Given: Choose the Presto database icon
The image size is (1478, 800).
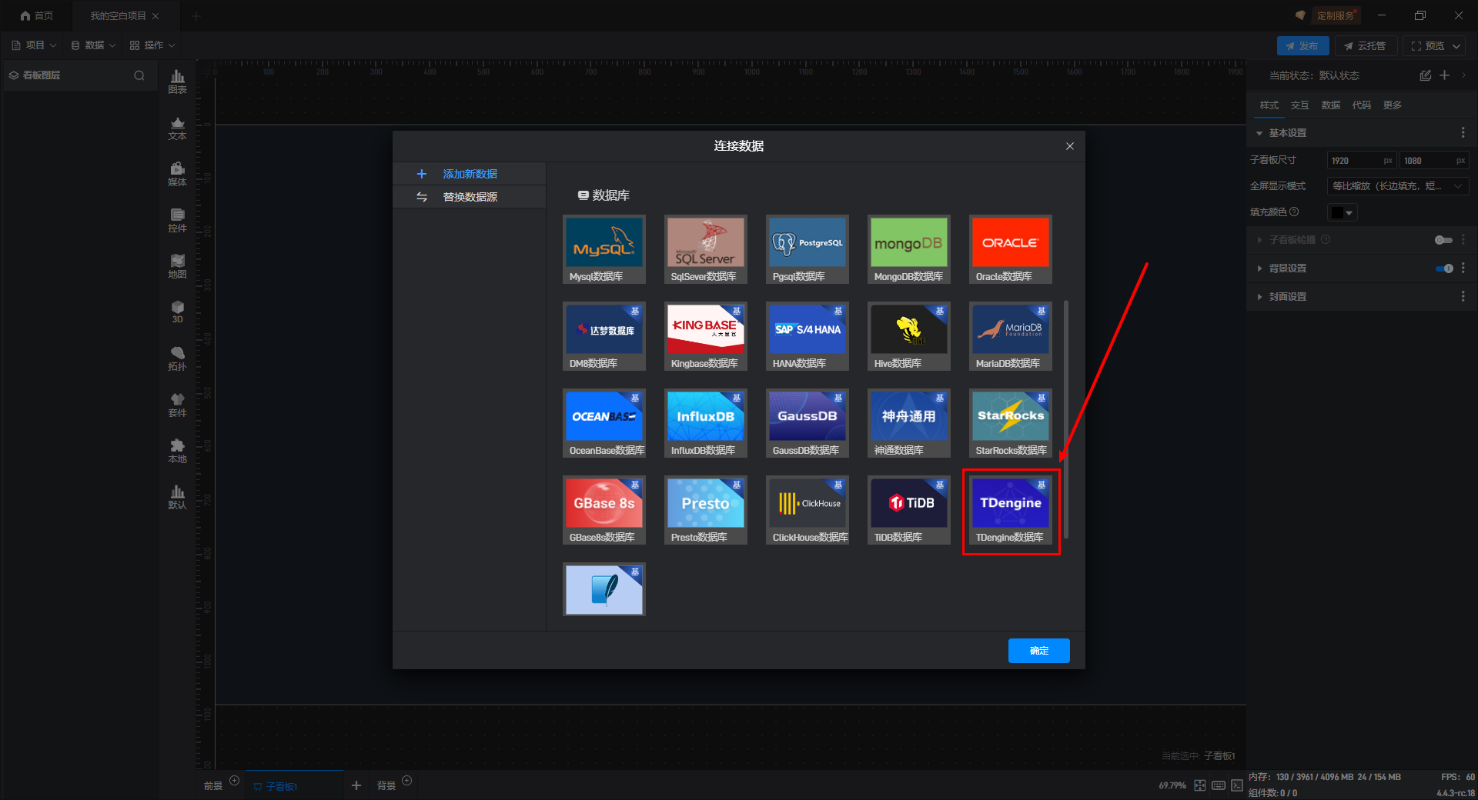Looking at the screenshot, I should (706, 510).
